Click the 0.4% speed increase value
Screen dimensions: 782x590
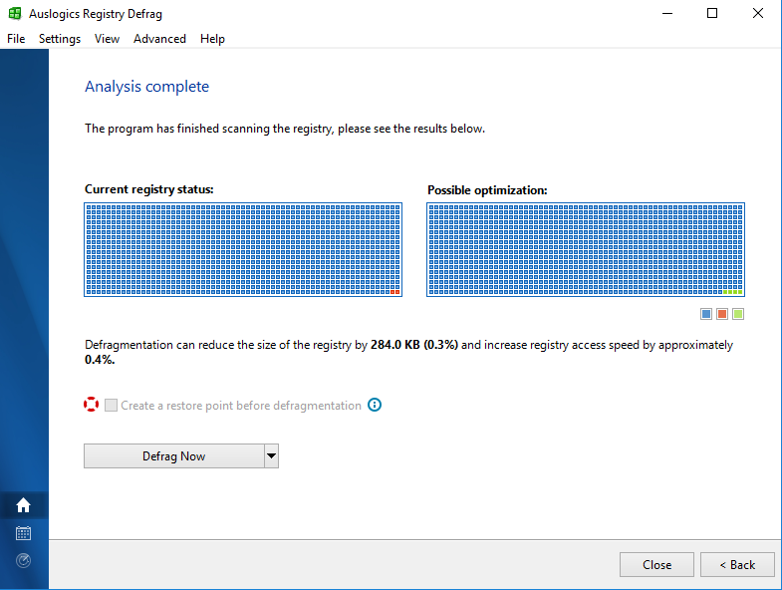click(x=100, y=360)
